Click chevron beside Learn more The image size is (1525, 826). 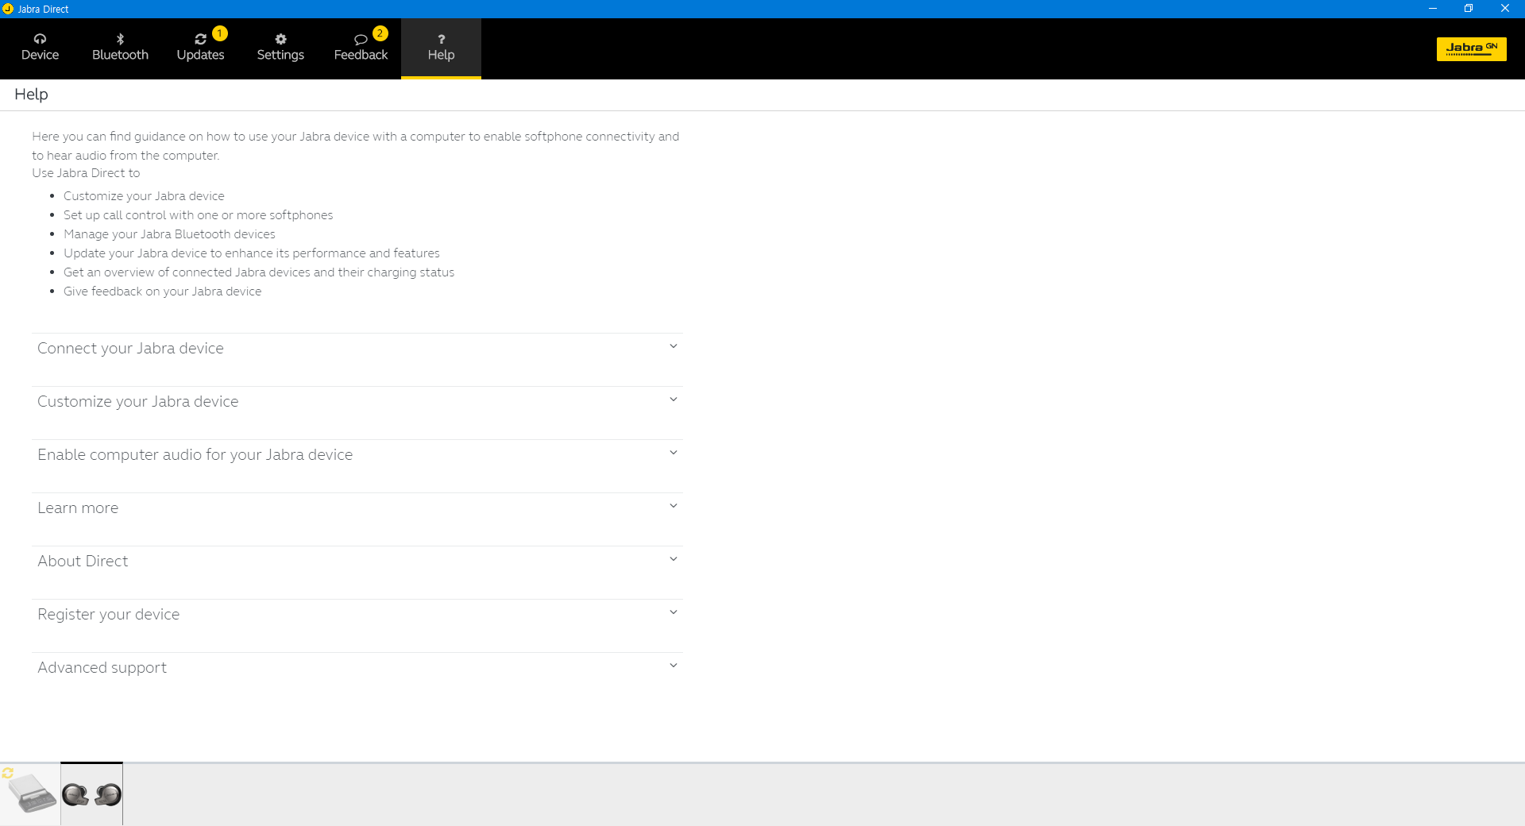674,506
